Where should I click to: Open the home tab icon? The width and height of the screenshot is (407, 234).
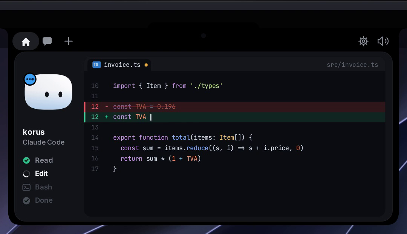coord(26,42)
